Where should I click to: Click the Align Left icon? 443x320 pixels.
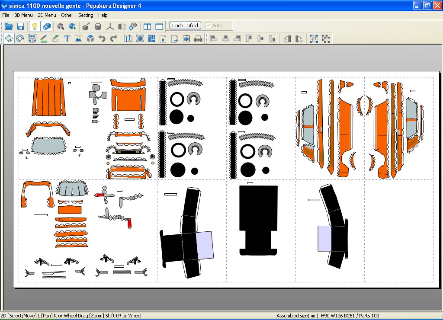(x=214, y=38)
